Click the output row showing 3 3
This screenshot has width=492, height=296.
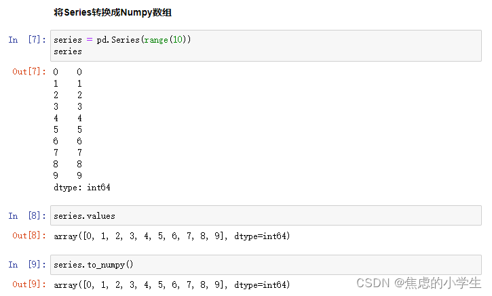(67, 106)
